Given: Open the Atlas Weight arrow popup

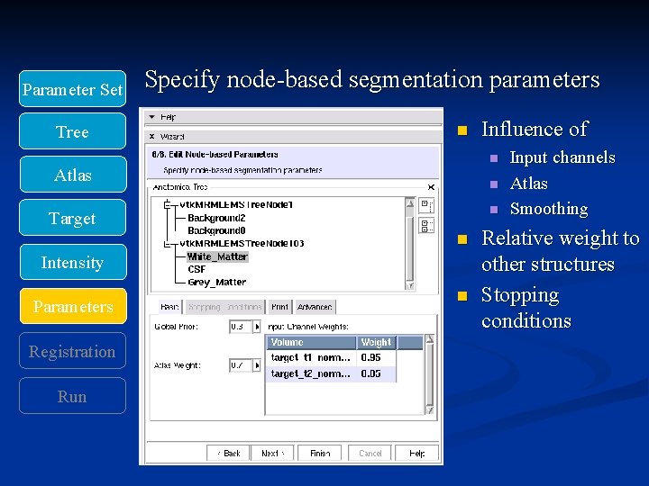Looking at the screenshot, I should 257,365.
